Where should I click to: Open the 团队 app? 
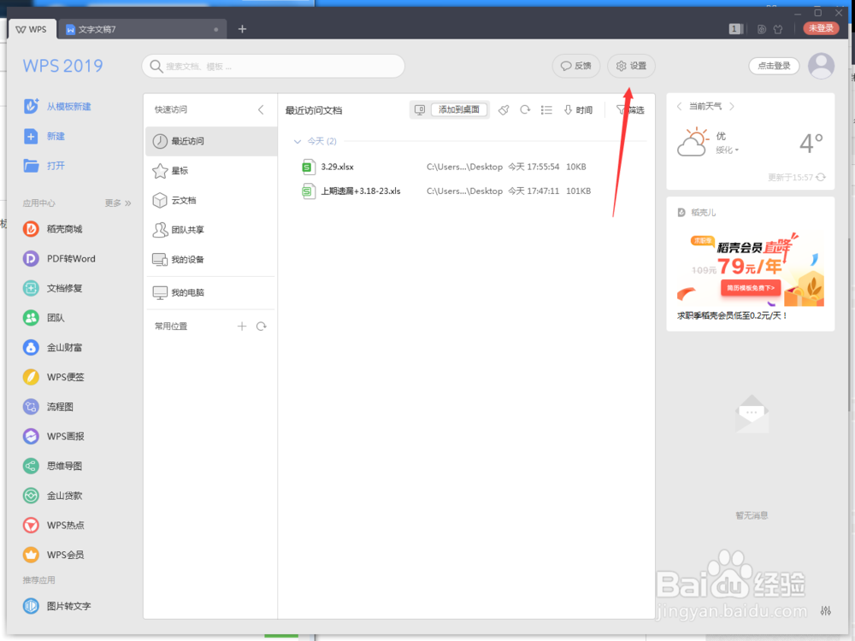coord(44,318)
